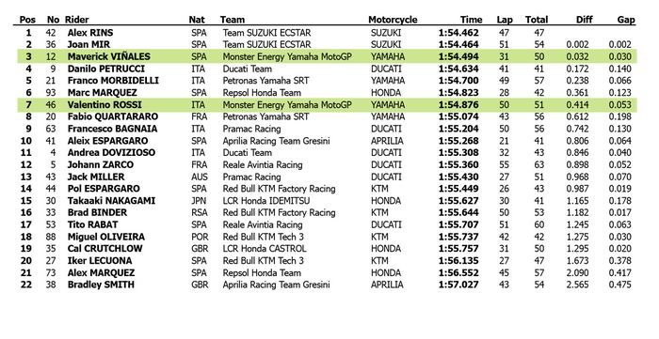The width and height of the screenshot is (659, 339).
Task: Click Red Bull KTM Tech 3 for Miguel OLIVEIRA
Action: pos(263,237)
